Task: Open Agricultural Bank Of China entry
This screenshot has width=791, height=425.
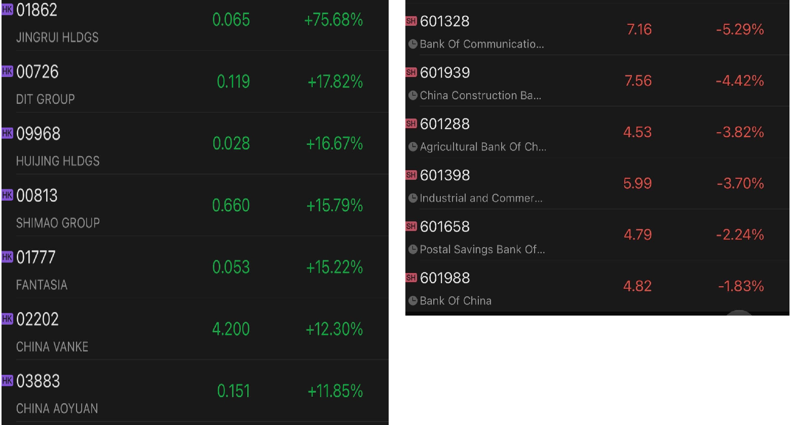Action: 483,147
